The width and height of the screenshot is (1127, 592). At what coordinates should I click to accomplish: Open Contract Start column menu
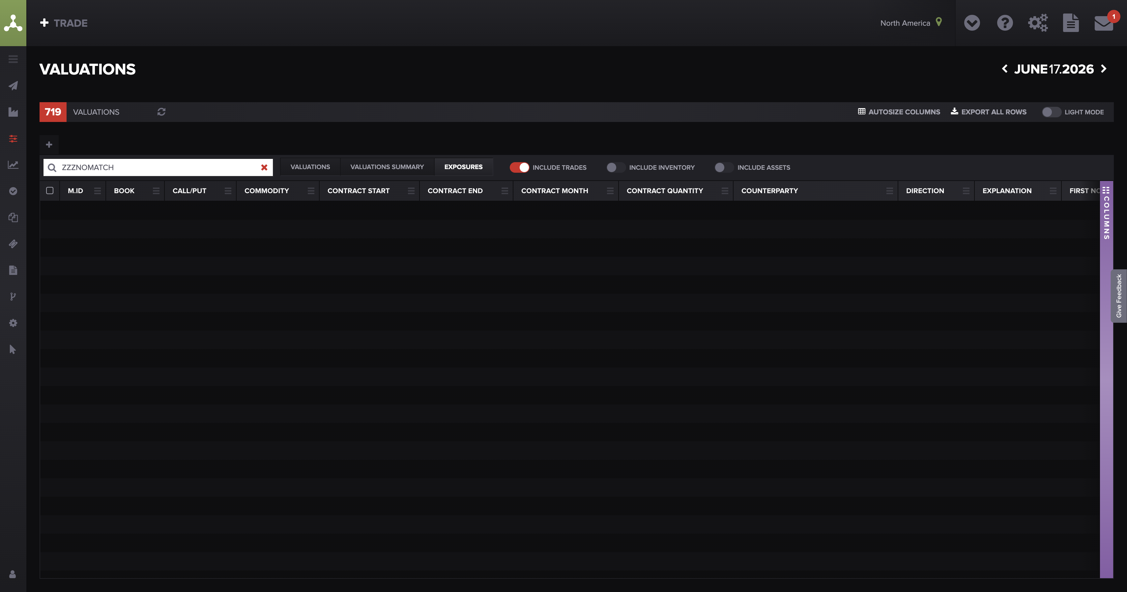click(411, 191)
